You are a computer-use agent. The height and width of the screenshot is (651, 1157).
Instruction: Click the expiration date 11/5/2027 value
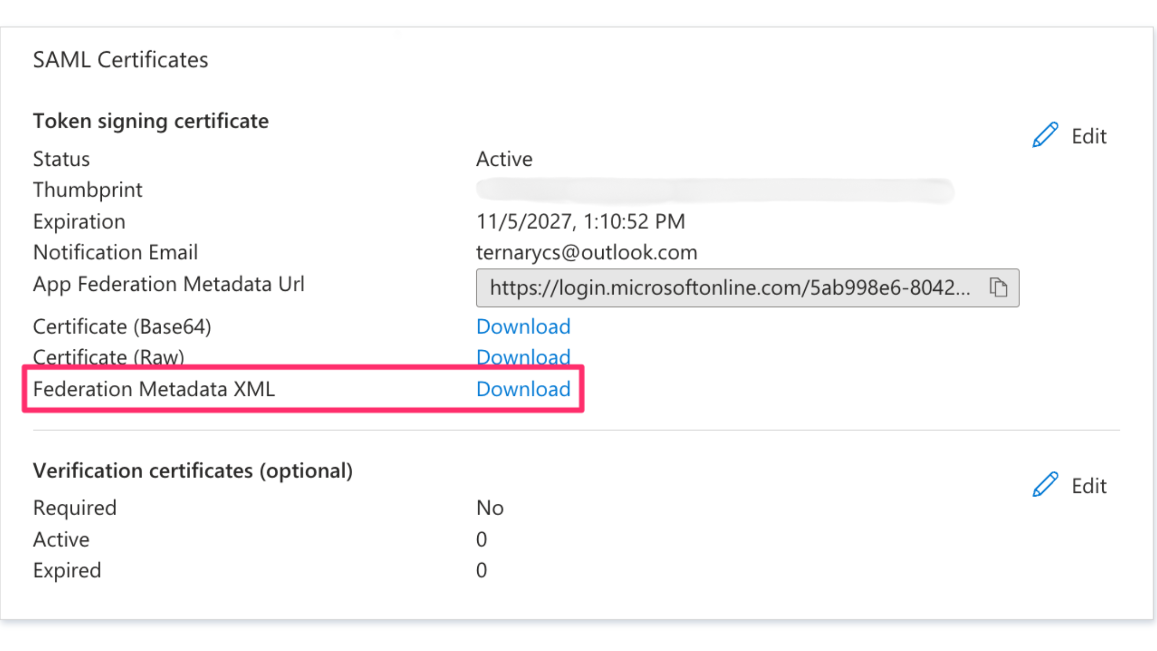[x=580, y=222]
